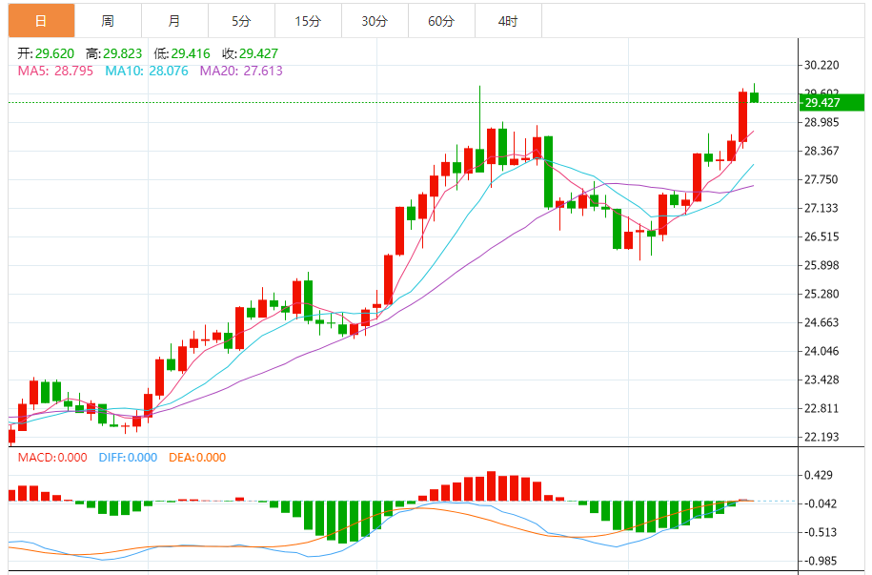Click the -0.042 MACD axis label
Image resolution: width=872 pixels, height=575 pixels.
point(821,503)
